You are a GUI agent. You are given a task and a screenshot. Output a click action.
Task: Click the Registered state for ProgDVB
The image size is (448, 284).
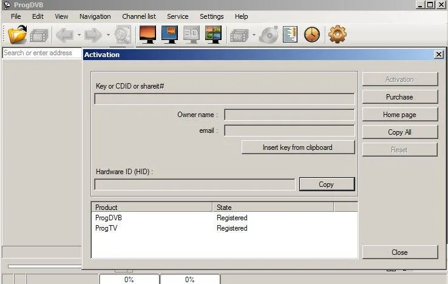(x=232, y=218)
